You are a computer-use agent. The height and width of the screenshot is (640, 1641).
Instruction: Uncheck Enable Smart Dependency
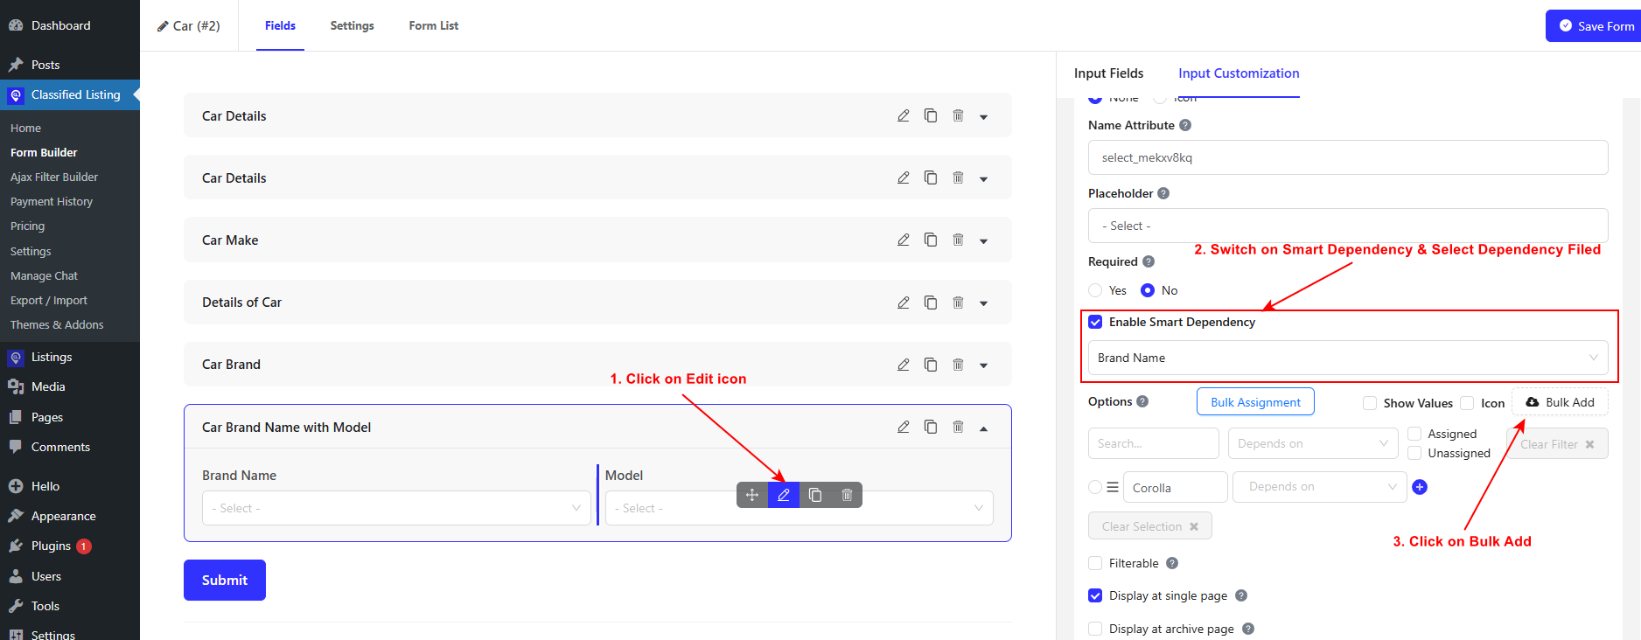point(1095,322)
